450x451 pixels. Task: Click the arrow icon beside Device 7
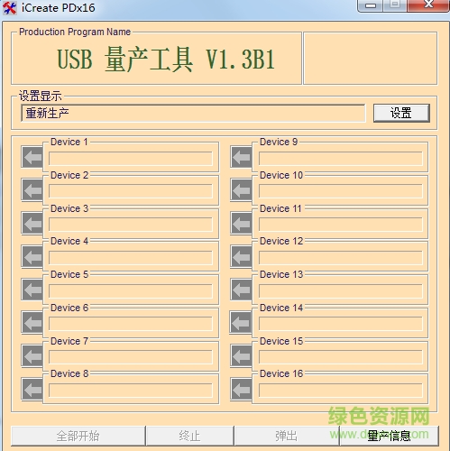32,355
